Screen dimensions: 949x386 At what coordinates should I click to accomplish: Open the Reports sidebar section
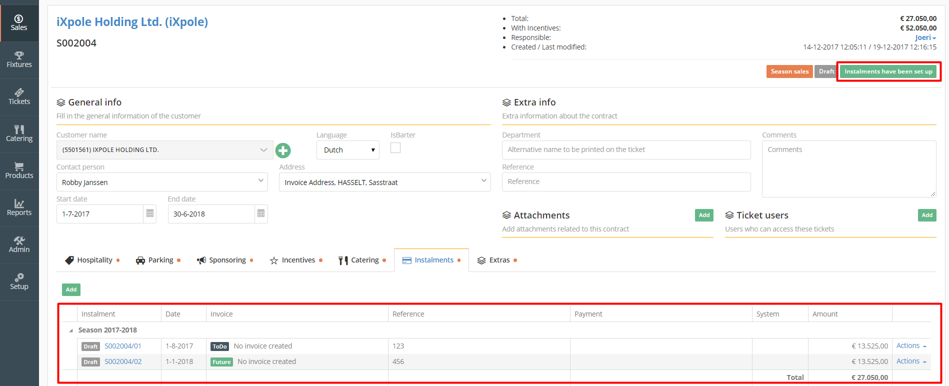click(x=19, y=208)
